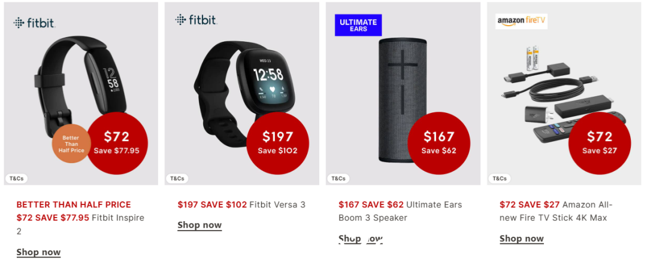
Task: Click Shop now under Fitbit Inspire 2
Action: click(x=39, y=252)
